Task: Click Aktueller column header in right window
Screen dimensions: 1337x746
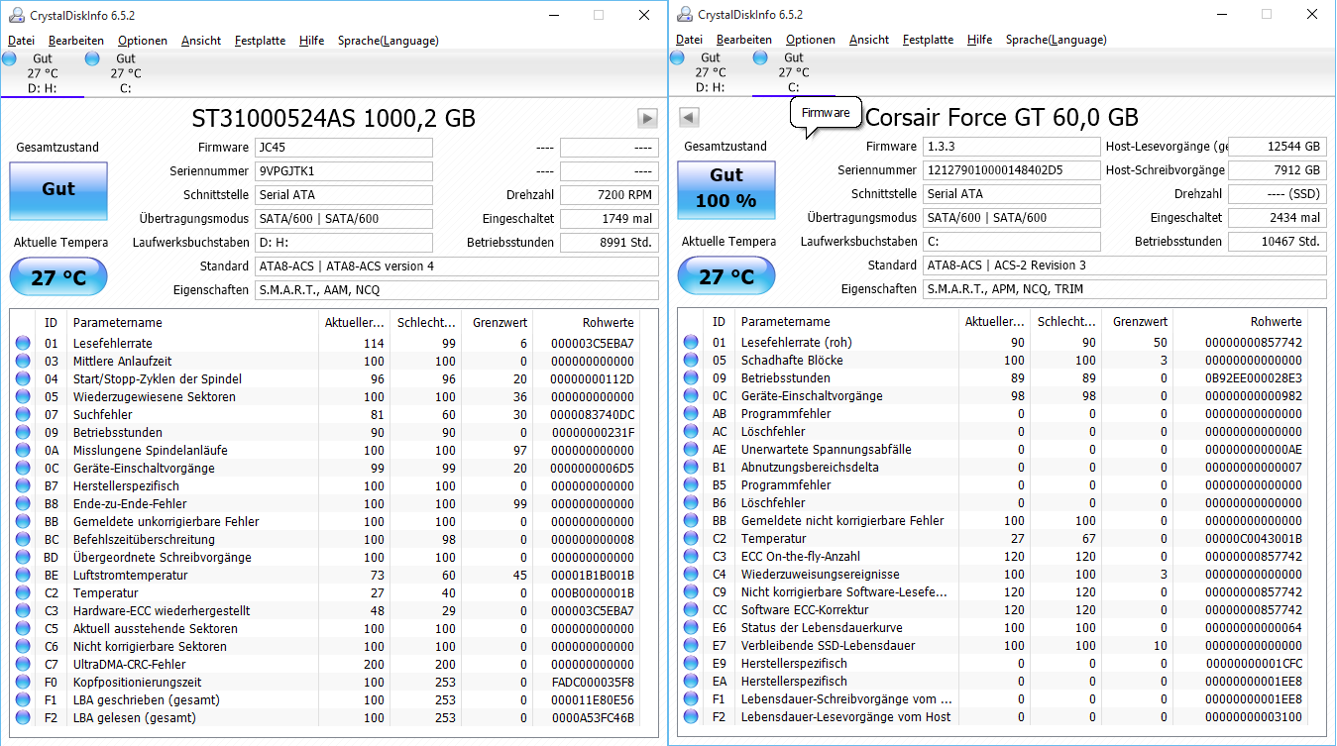Action: pyautogui.click(x=994, y=322)
